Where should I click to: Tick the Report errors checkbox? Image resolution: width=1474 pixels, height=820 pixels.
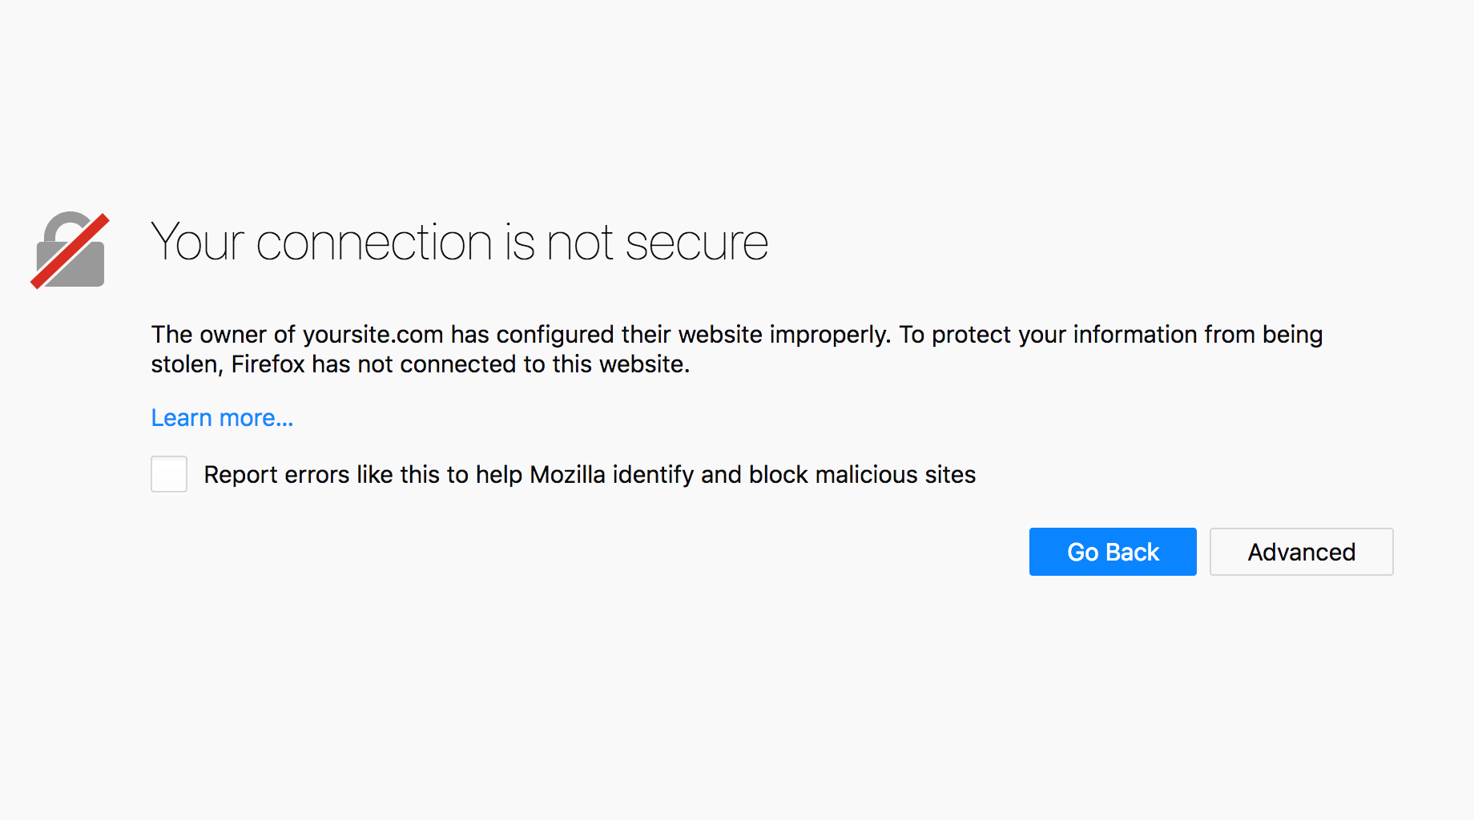169,474
